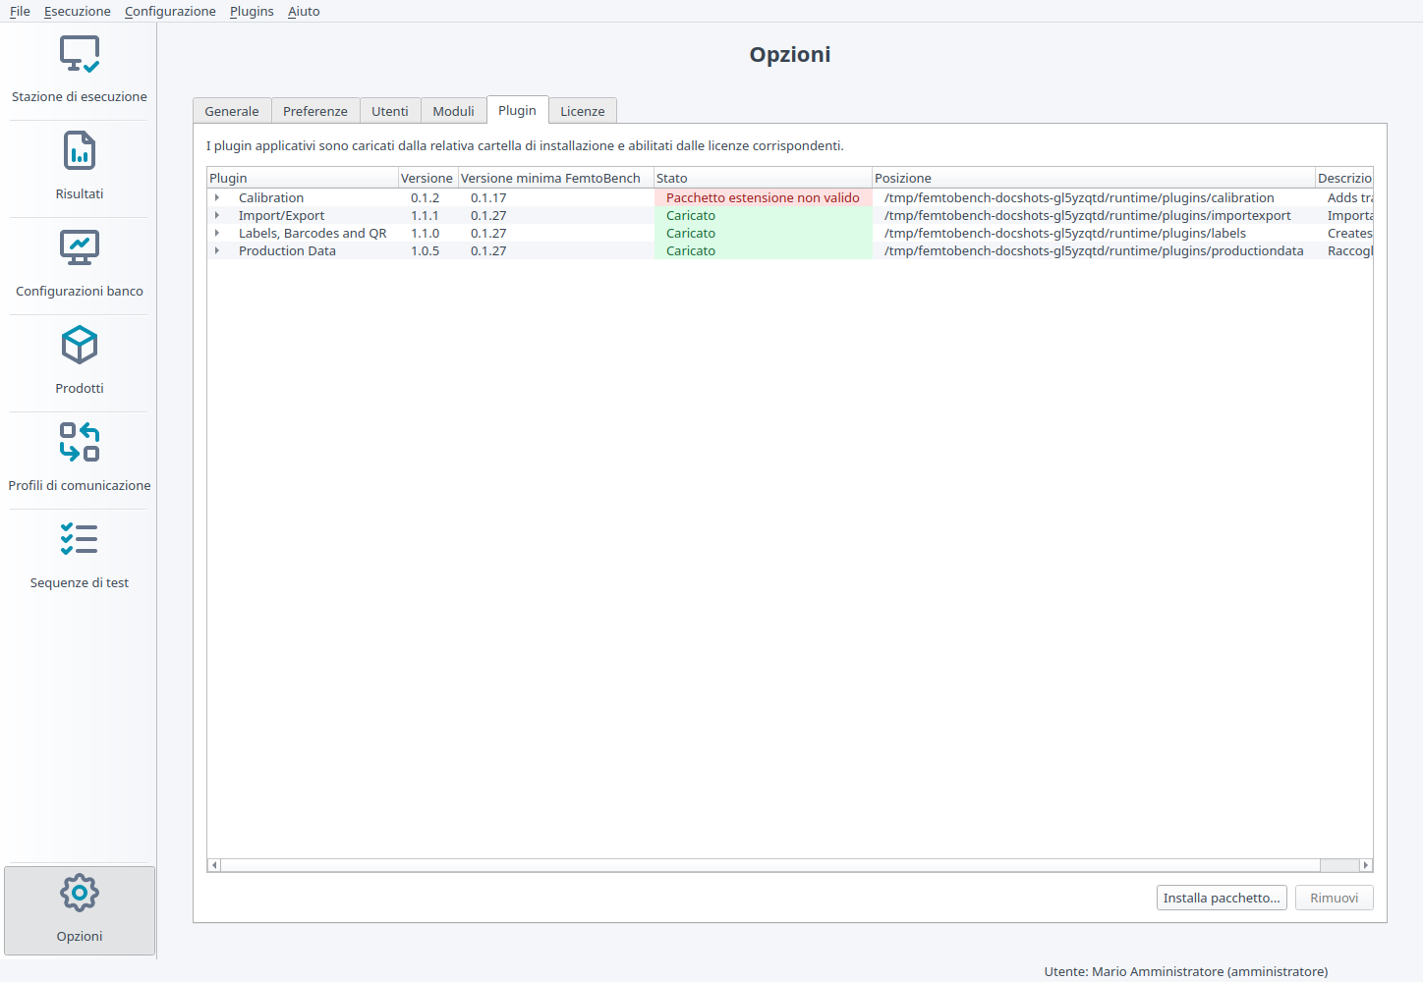Click the productiondata plugin path cell

[x=1094, y=250]
